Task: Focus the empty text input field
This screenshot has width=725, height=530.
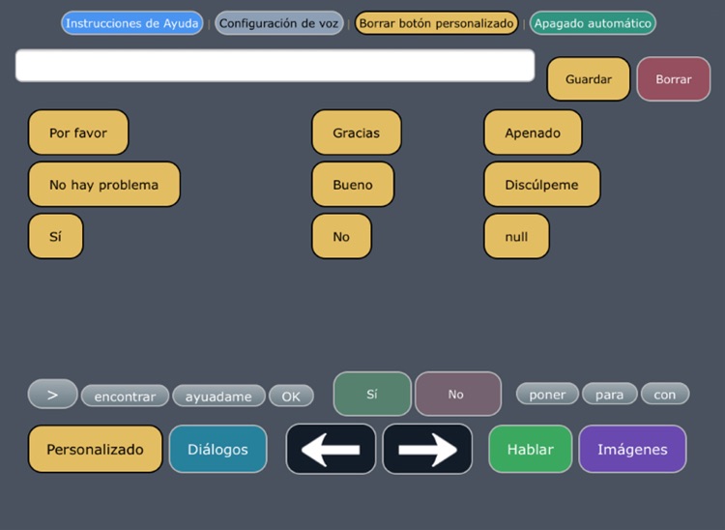Action: coord(275,66)
